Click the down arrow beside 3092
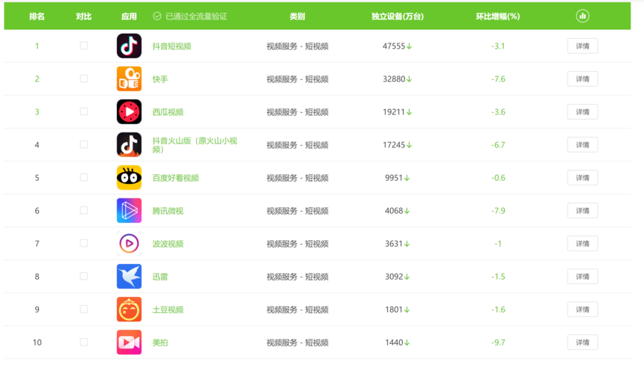Screen dimensions: 644x365 (407, 277)
